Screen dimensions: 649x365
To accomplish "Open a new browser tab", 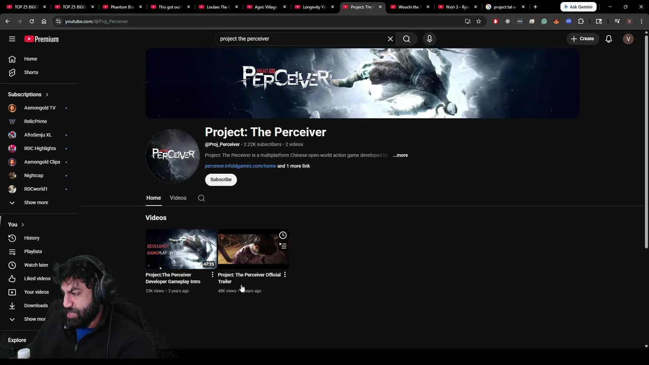I will [x=535, y=7].
